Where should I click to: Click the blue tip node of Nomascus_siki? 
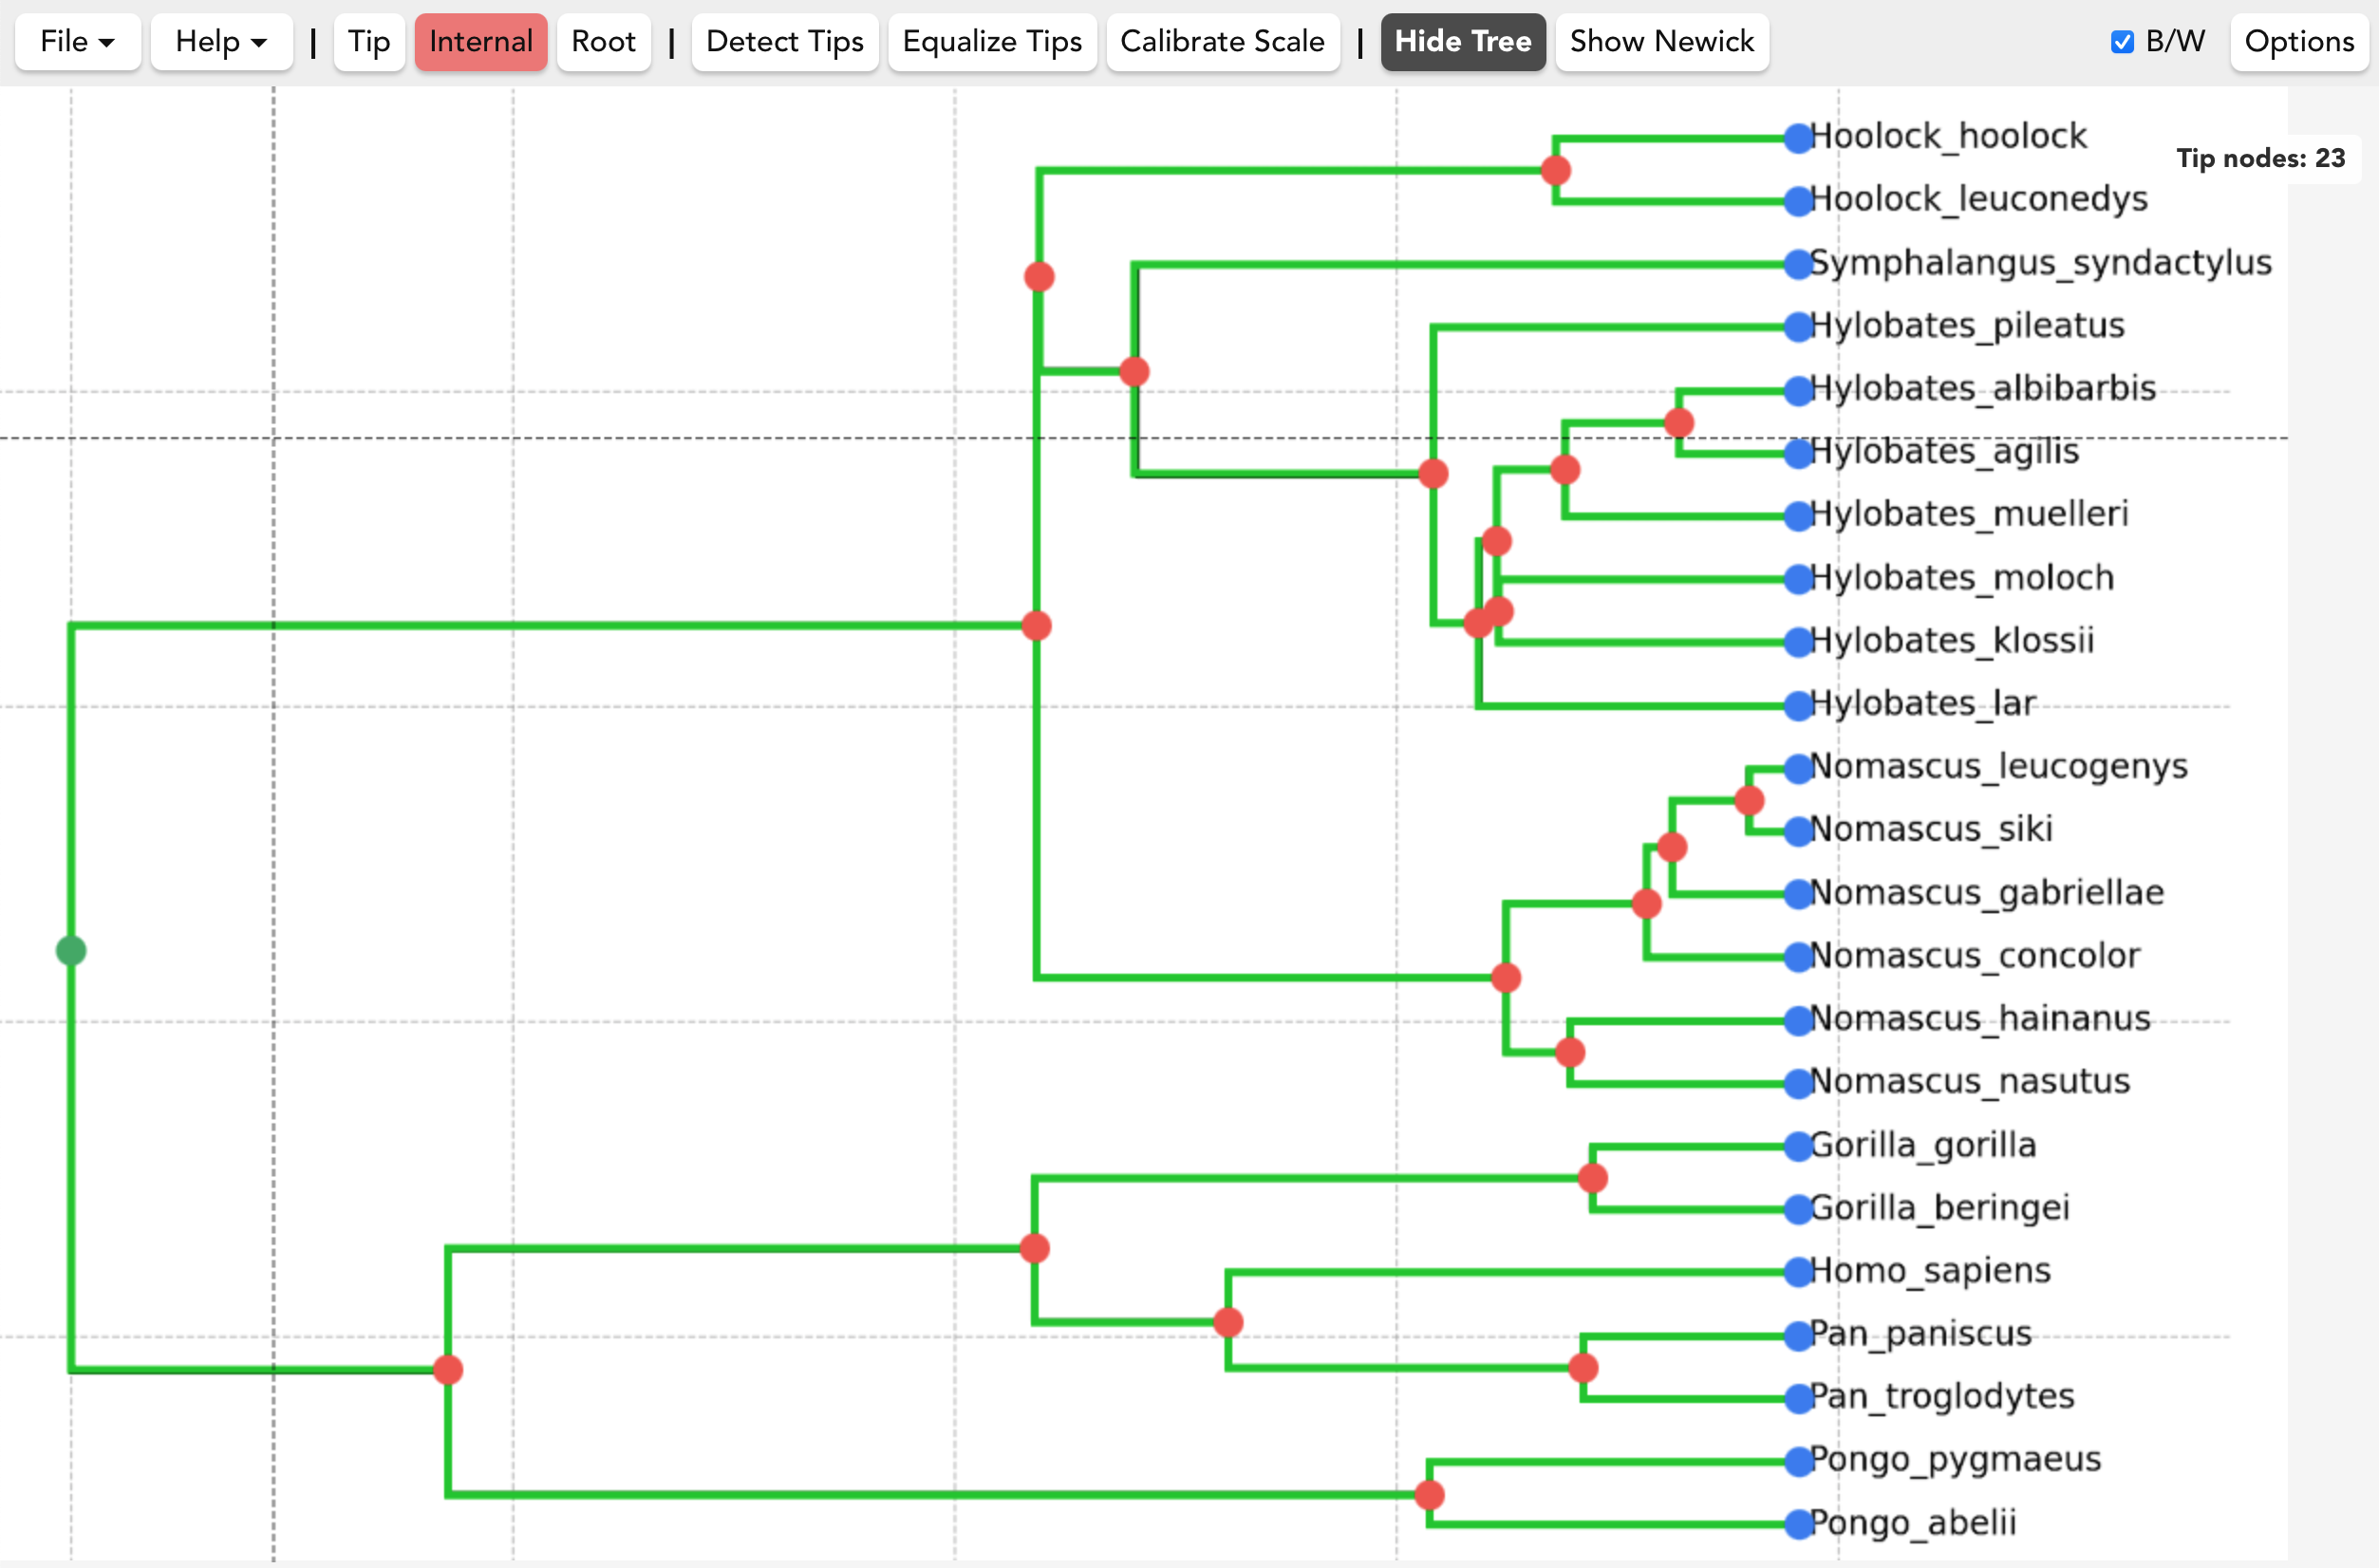pyautogui.click(x=1799, y=831)
